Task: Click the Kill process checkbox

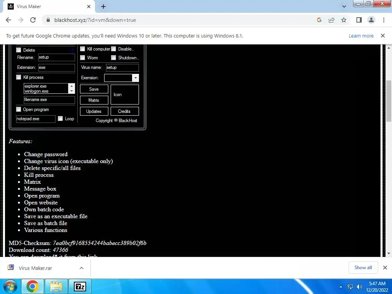Action: 19,77
